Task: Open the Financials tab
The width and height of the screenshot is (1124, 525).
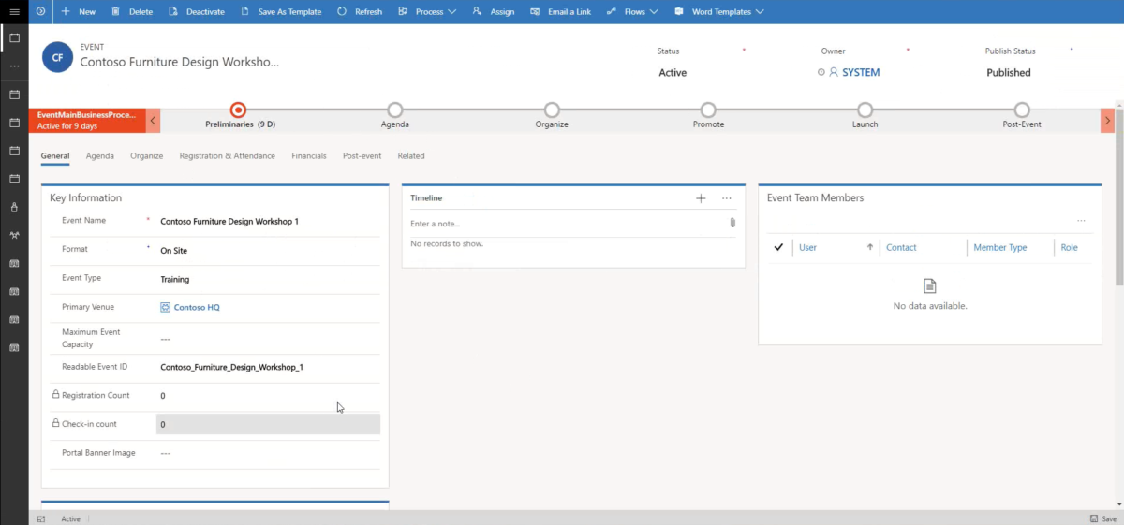Action: point(309,156)
